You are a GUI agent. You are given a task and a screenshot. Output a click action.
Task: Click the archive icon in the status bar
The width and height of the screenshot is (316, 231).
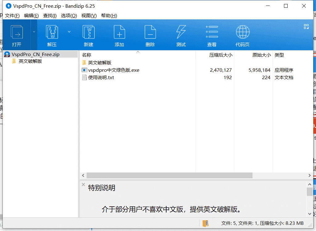point(205,223)
